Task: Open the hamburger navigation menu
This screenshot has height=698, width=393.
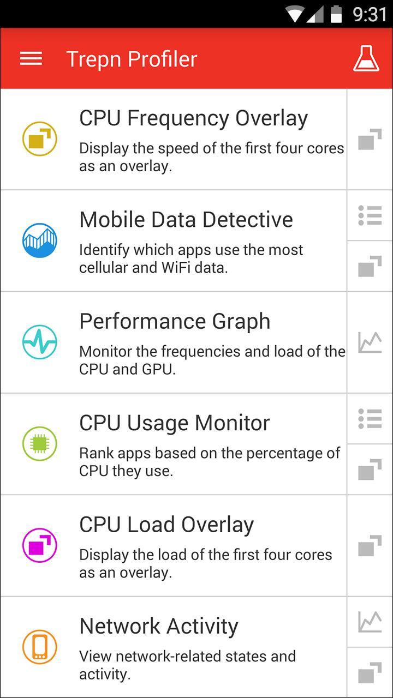Action: (31, 58)
